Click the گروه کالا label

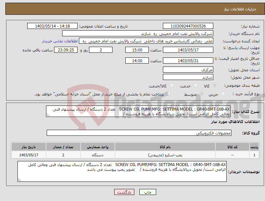click(x=251, y=133)
